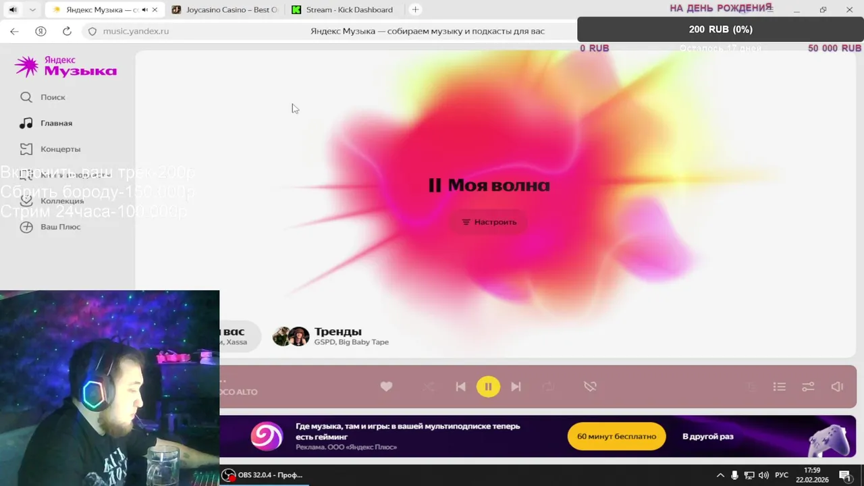Open the taskbar clock and date
Viewport: 864px width, 486px height.
[813, 475]
